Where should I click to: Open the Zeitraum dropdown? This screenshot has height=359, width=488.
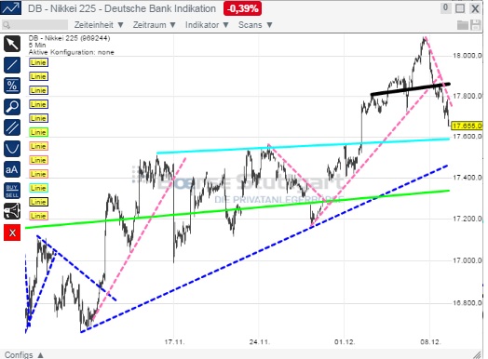point(154,25)
